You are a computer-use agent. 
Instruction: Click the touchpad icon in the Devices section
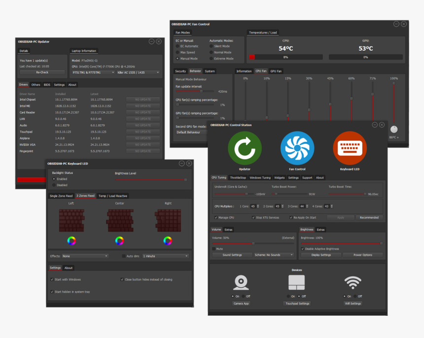pos(297,283)
